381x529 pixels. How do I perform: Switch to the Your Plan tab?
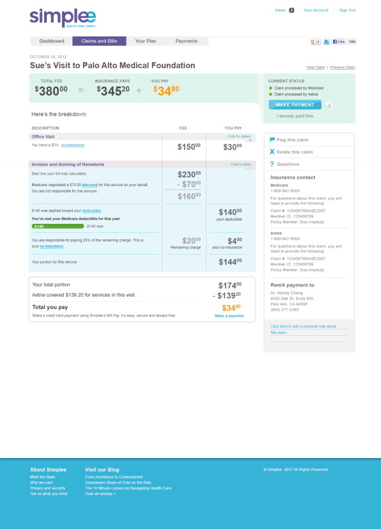click(x=146, y=41)
